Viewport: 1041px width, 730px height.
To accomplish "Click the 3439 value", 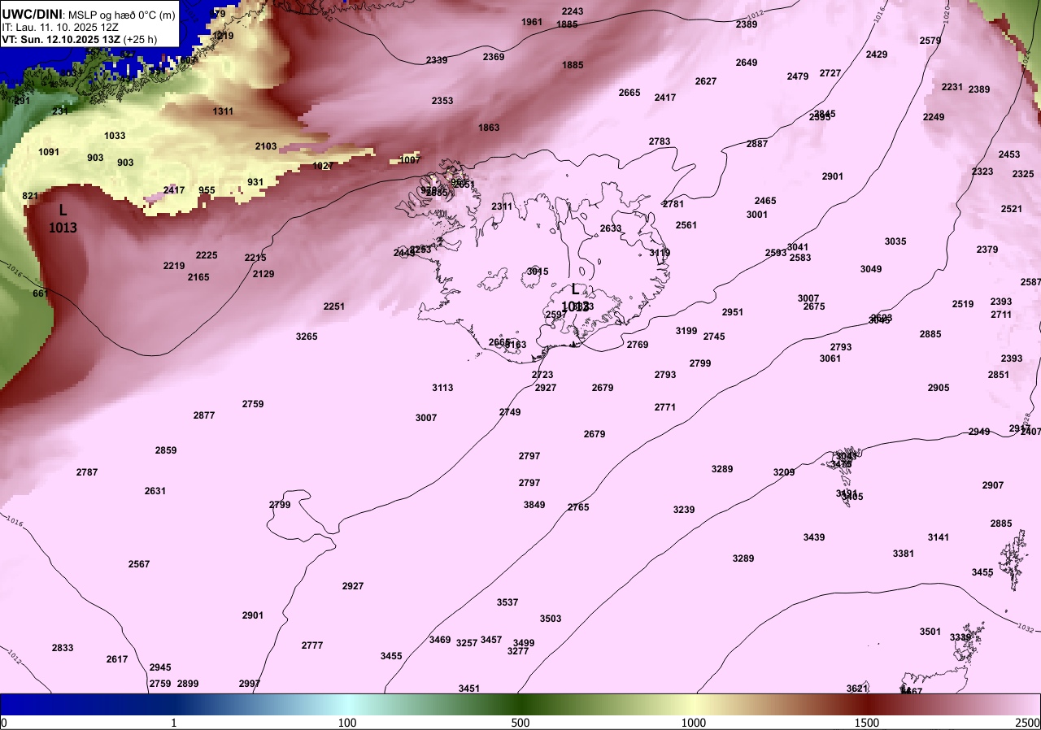I will coord(814,537).
